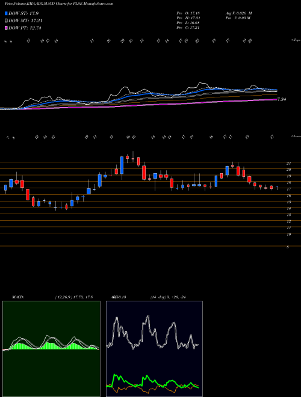Click the price axis label 19

click(x=288, y=176)
